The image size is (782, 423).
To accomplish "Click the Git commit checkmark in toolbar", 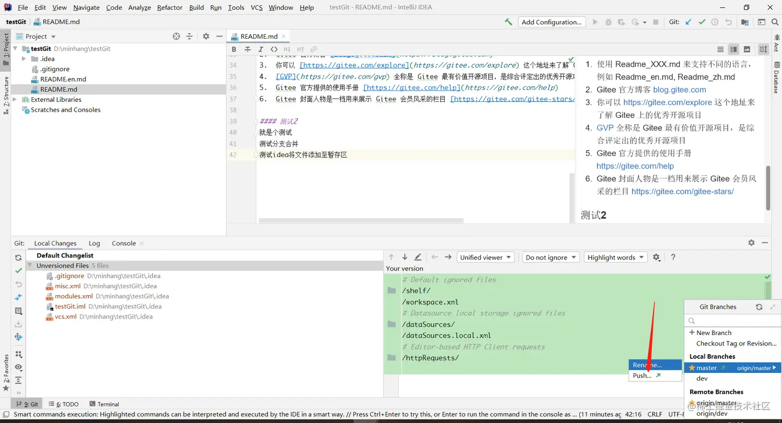I will click(x=702, y=22).
